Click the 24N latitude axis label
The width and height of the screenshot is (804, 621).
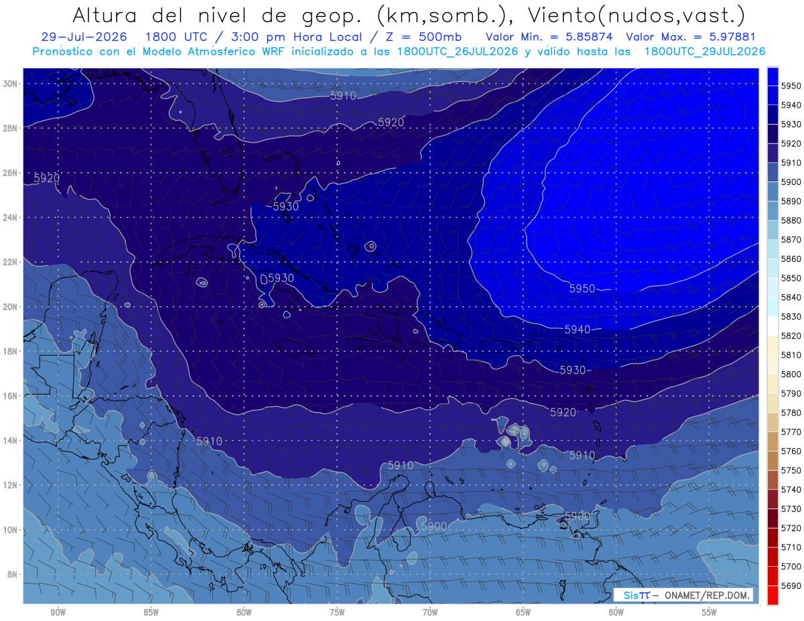point(10,217)
